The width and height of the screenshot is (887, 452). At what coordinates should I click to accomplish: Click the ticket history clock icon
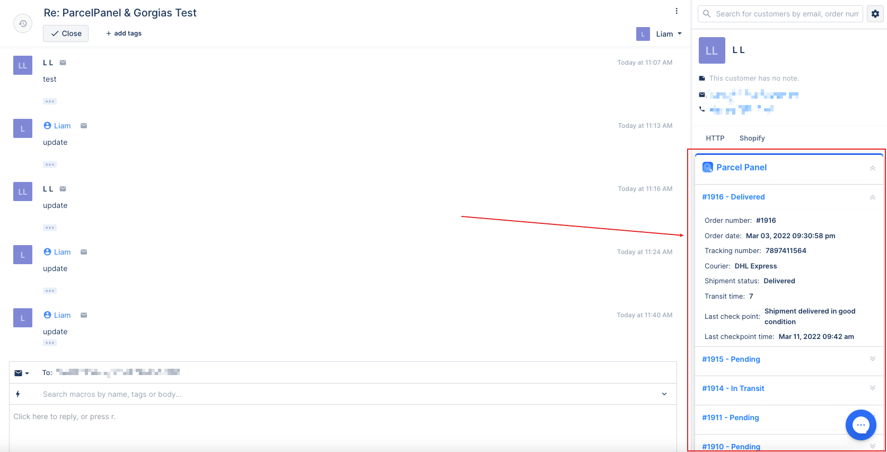pos(23,23)
